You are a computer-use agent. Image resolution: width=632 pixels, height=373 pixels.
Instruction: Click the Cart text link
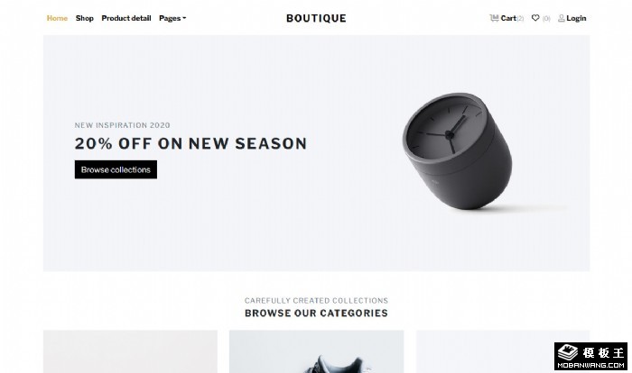coord(508,18)
